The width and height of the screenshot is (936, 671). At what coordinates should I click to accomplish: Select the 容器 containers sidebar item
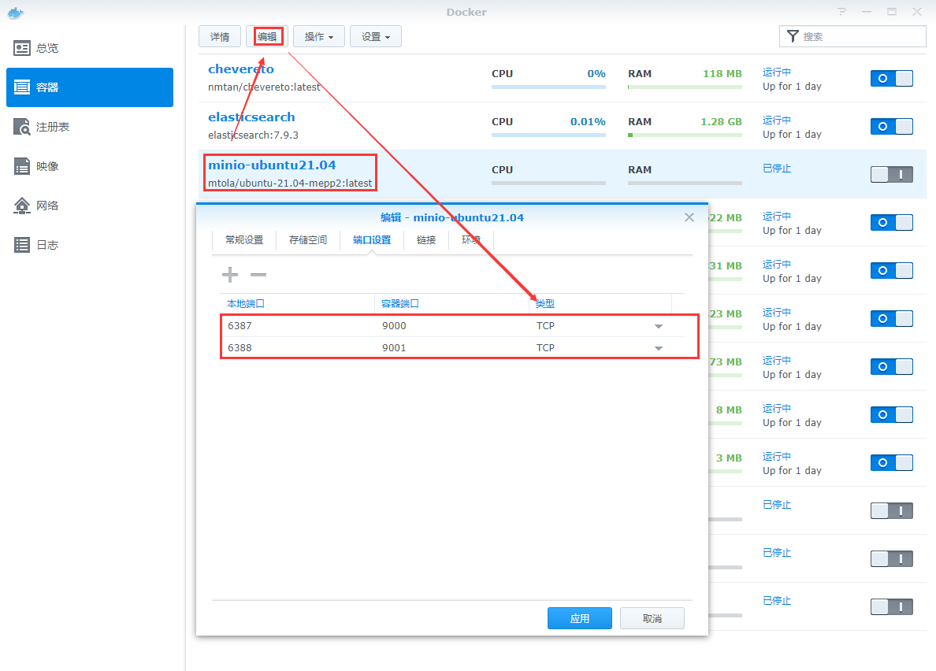point(90,87)
